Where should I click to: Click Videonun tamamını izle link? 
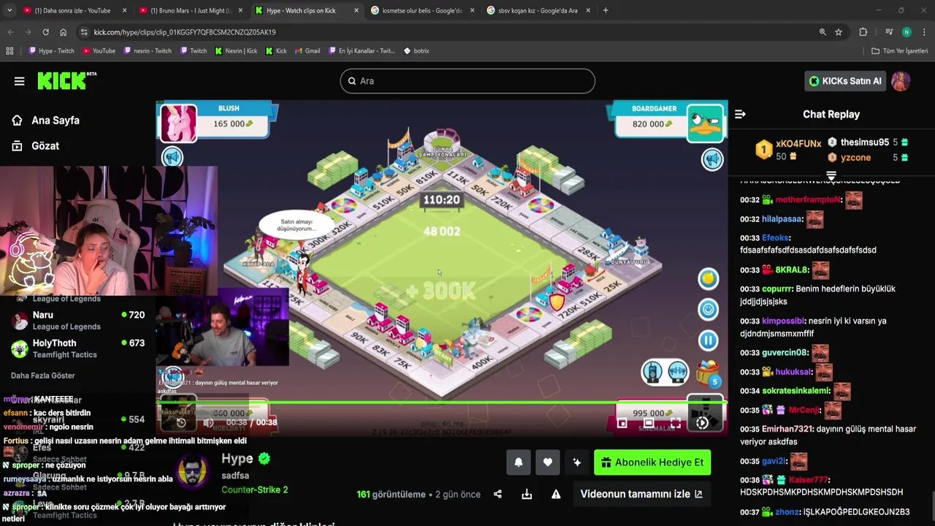click(641, 494)
